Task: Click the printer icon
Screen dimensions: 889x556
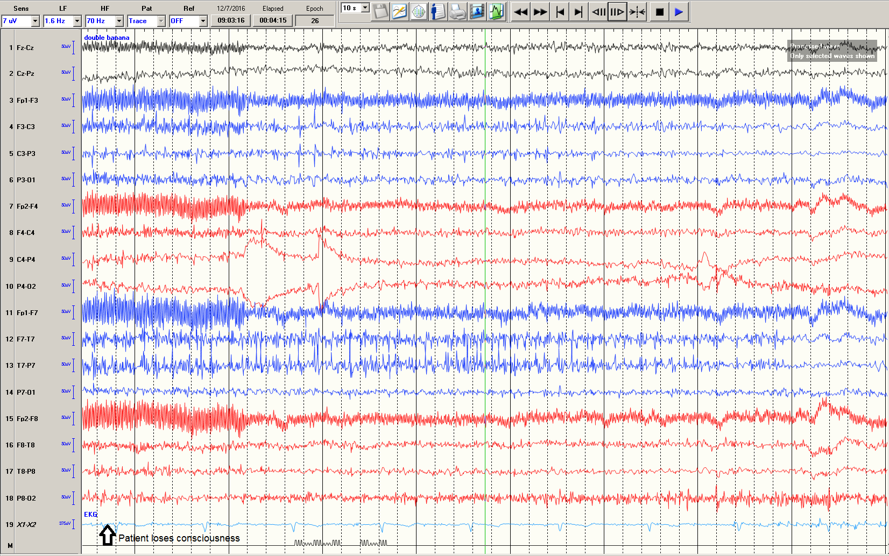Action: tap(457, 12)
